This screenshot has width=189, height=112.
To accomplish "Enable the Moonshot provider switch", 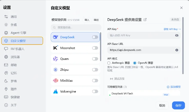I will click(95, 48).
